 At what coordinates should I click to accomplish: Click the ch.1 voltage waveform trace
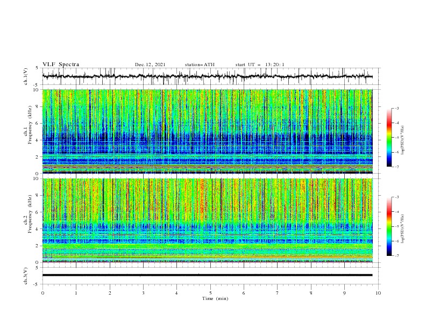pos(208,76)
